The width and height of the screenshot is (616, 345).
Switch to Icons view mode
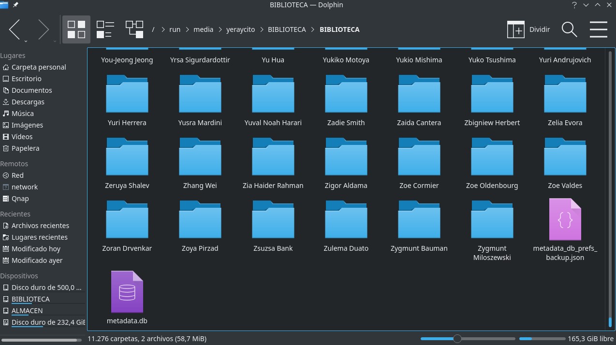(x=76, y=29)
